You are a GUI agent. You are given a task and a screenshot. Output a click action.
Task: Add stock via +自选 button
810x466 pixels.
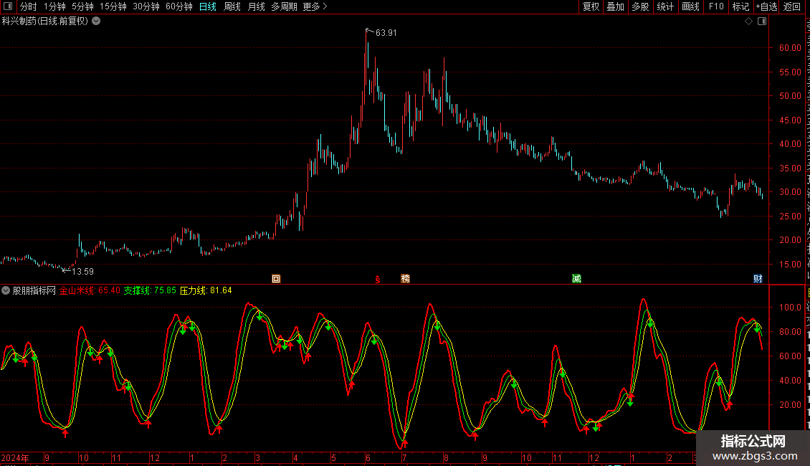pos(766,6)
